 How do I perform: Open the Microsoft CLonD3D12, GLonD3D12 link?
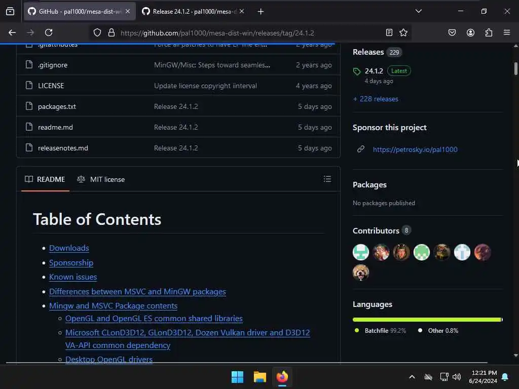click(x=188, y=339)
